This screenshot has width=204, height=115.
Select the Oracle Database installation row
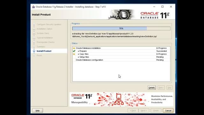[121, 48]
